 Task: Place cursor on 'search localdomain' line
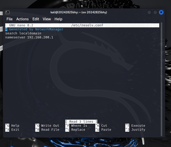tap(23, 33)
